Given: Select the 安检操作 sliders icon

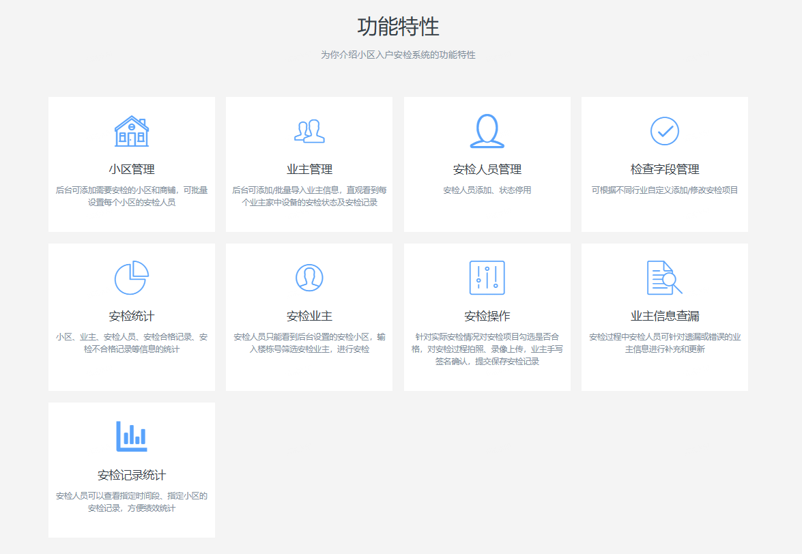Looking at the screenshot, I should tap(487, 277).
